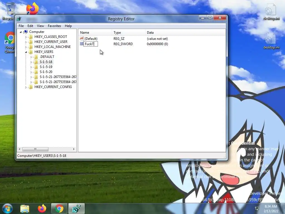Expand HKEY_LOCAL_MACHINE key
Image resolution: width=285 pixels, height=214 pixels.
coord(26,47)
